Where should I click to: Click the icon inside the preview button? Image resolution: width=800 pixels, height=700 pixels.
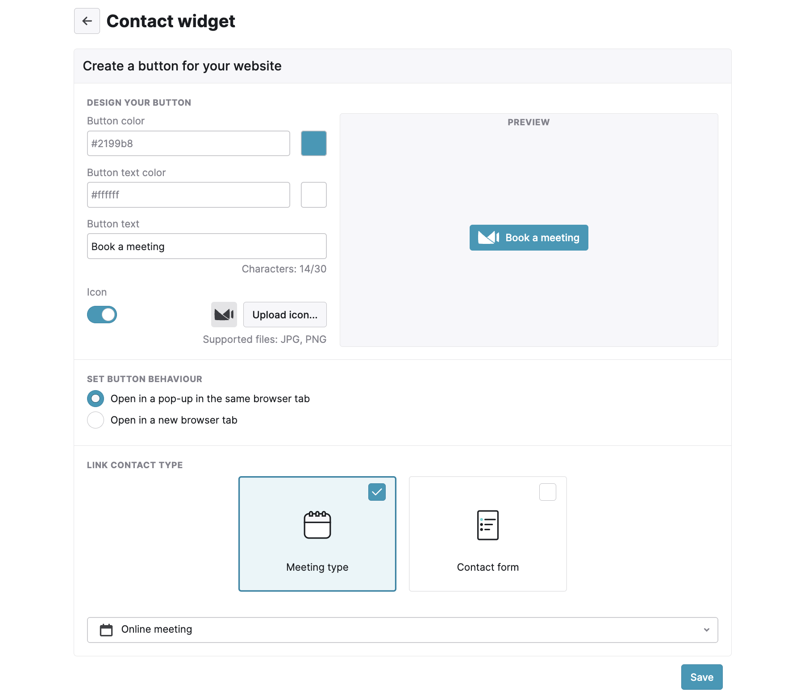click(x=488, y=238)
